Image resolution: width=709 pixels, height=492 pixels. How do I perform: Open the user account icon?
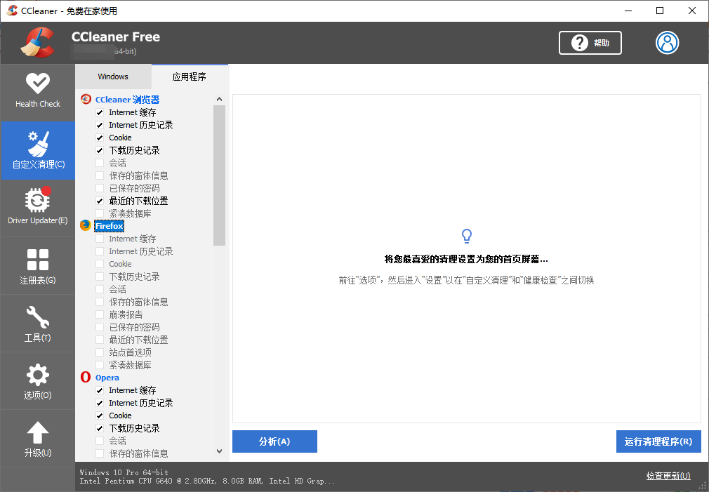point(667,43)
